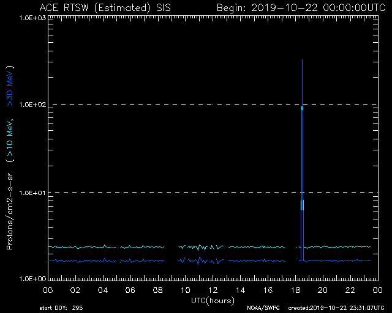
Task: Click the 'UTC(hours)' x-axis title
Action: [x=212, y=300]
